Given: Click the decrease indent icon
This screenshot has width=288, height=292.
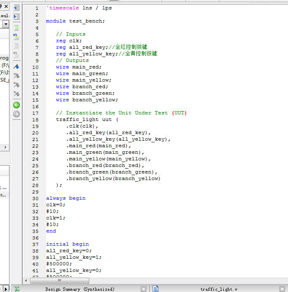Looking at the screenshot, I should [16, 8].
